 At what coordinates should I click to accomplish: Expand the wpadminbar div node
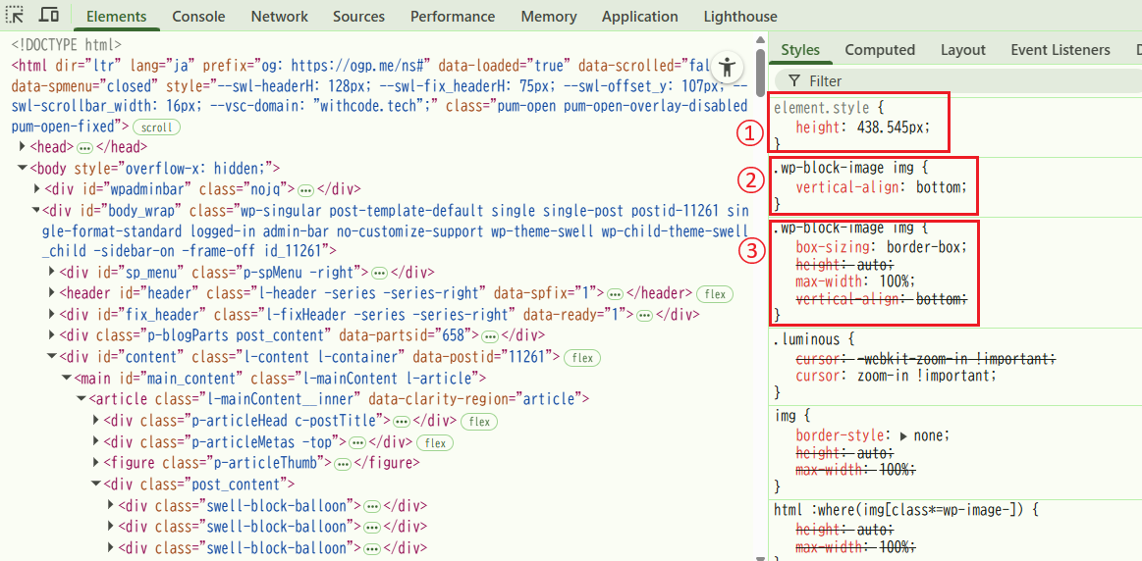click(x=37, y=188)
